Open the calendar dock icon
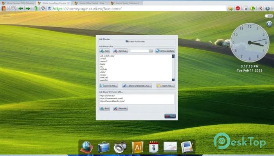The image size is (274, 156). [154, 147]
